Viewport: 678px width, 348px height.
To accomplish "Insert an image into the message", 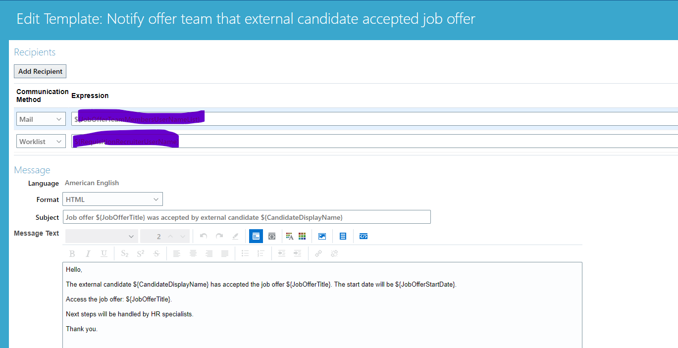I will 321,236.
